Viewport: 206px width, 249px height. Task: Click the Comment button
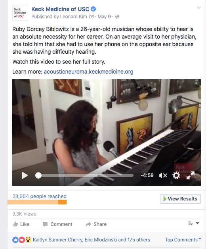point(57,224)
